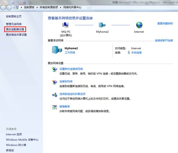The height and width of the screenshot is (153, 178).
Task: Click the Myhome2 network icon in map
Action: pyautogui.click(x=102, y=25)
